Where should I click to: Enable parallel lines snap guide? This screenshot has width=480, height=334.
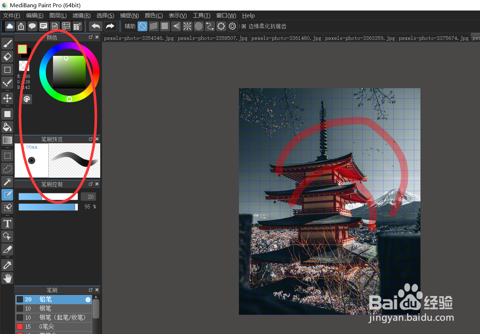(154, 26)
